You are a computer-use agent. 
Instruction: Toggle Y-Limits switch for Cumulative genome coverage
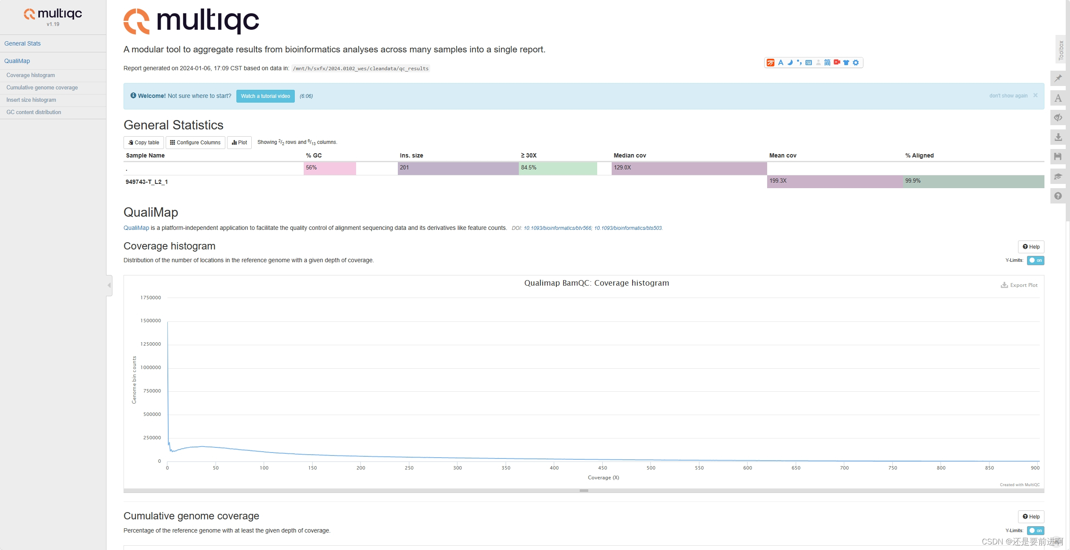(x=1035, y=530)
